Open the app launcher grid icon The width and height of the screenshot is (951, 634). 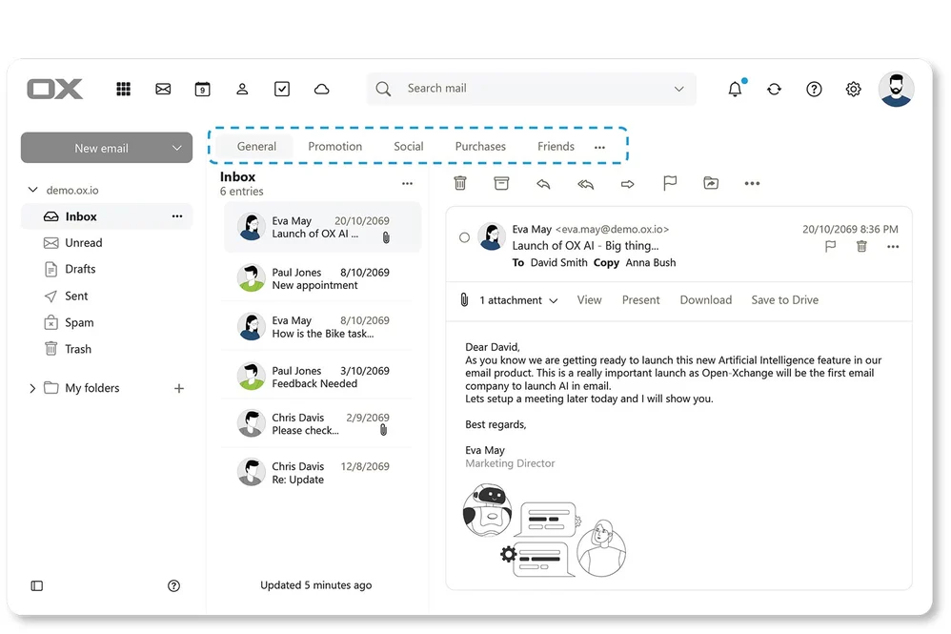click(123, 89)
